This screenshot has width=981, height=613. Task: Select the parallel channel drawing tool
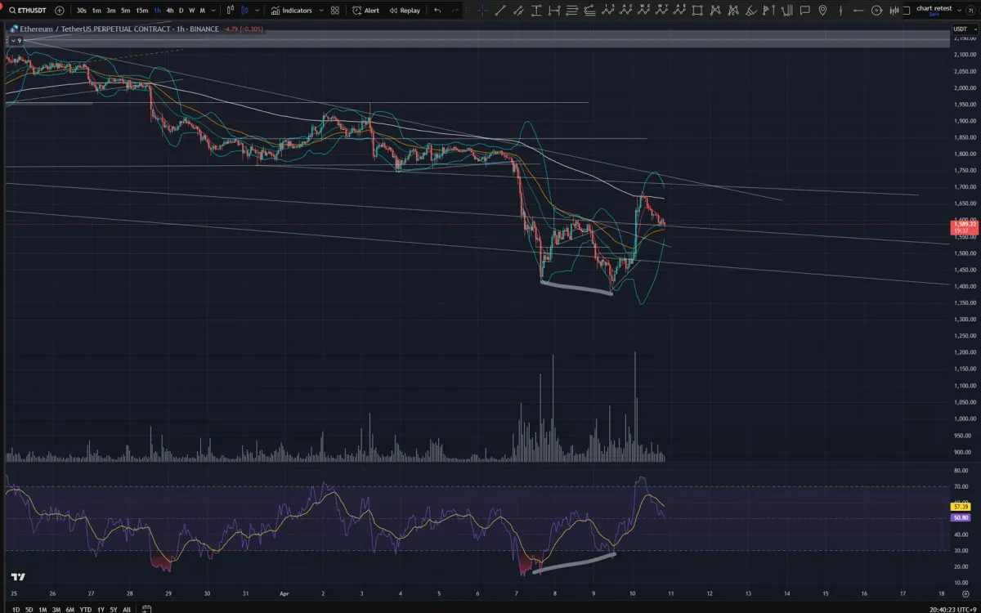[518, 11]
